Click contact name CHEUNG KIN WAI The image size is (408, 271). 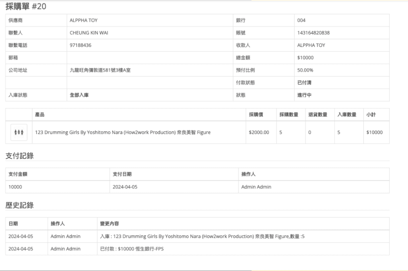[89, 33]
